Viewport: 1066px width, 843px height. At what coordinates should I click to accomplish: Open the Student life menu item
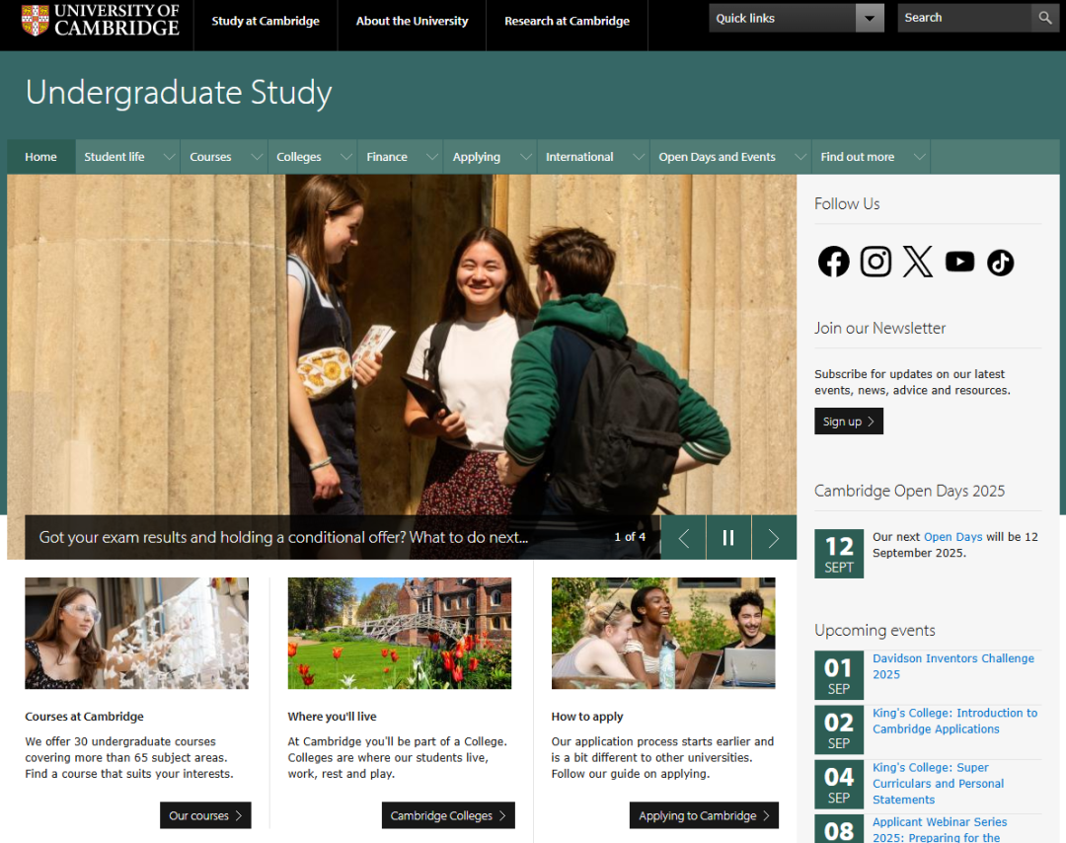pos(114,157)
